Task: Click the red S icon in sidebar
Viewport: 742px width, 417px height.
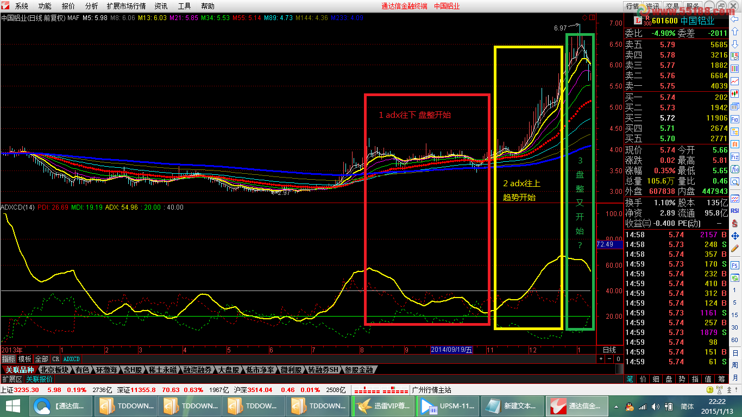Action: tap(734, 223)
